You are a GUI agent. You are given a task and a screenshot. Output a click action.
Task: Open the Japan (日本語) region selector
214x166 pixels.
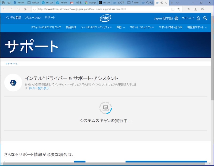click(x=163, y=18)
